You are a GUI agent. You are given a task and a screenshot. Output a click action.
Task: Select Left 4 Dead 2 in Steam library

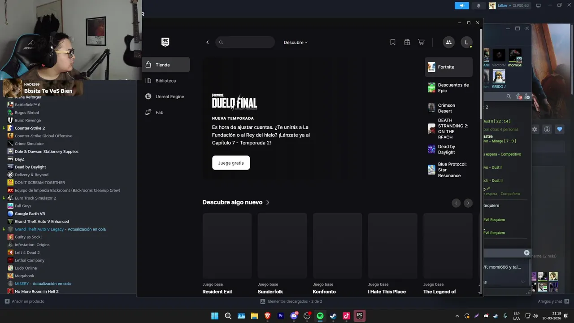click(27, 253)
